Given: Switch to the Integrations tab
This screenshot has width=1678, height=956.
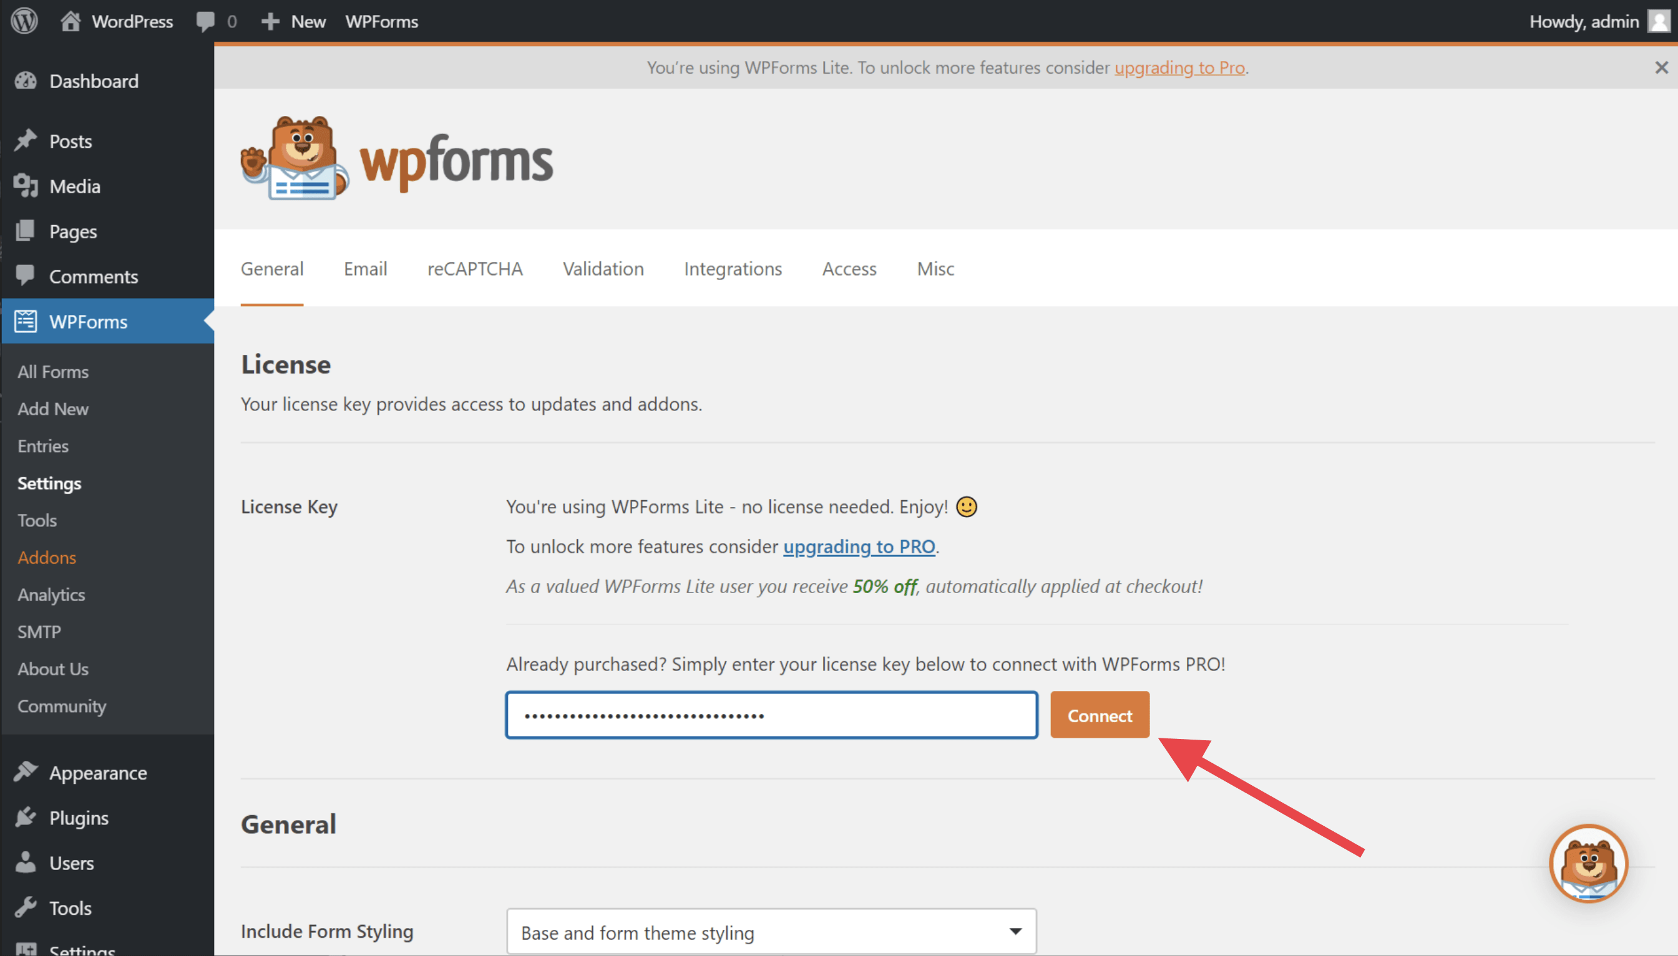Looking at the screenshot, I should [x=733, y=269].
